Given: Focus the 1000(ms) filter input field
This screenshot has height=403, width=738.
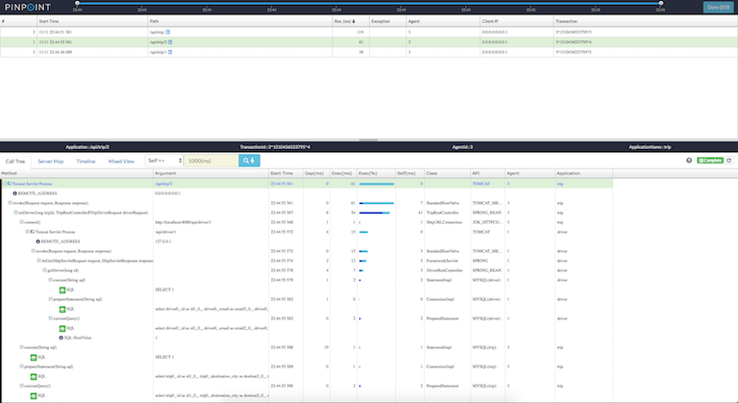Looking at the screenshot, I should pos(209,161).
